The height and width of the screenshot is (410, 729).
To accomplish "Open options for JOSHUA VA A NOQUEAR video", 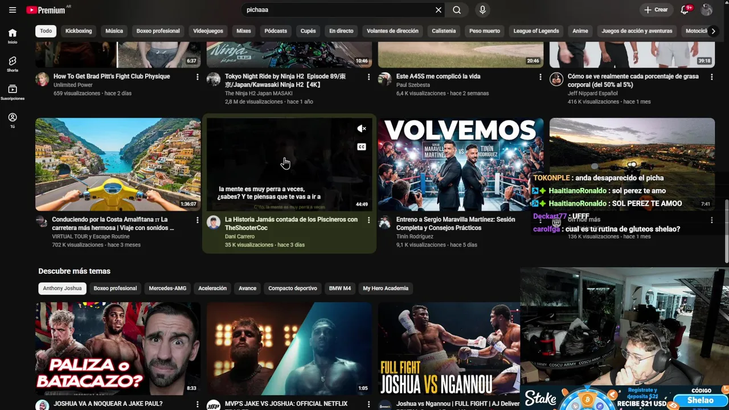I will coord(198,404).
